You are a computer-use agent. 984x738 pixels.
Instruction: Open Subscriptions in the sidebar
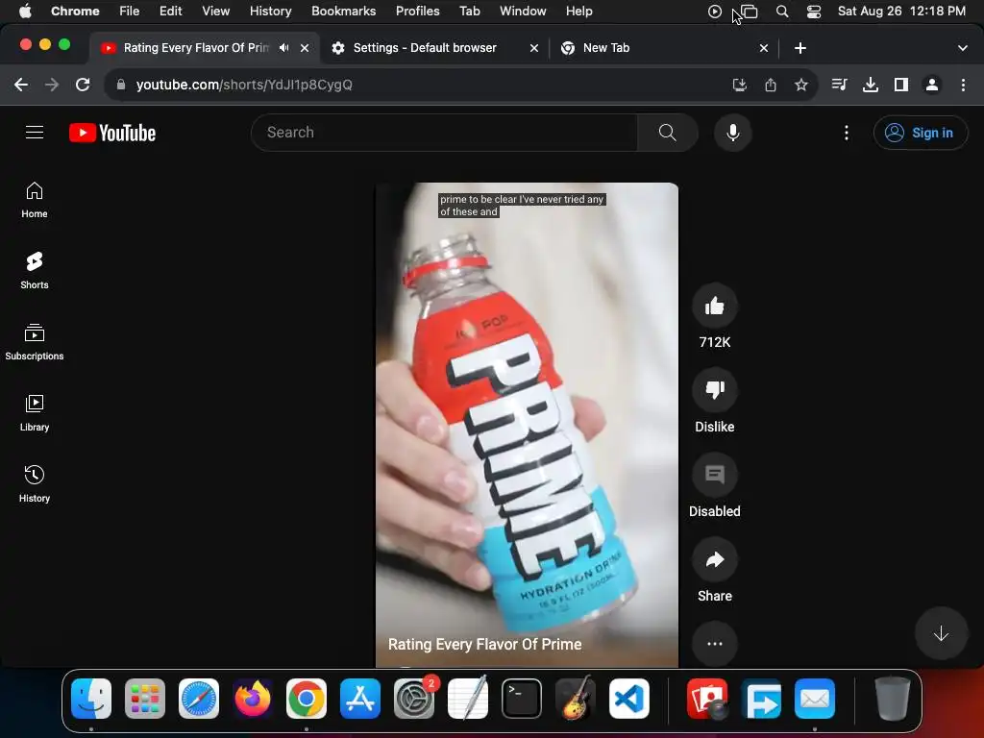[x=35, y=342]
